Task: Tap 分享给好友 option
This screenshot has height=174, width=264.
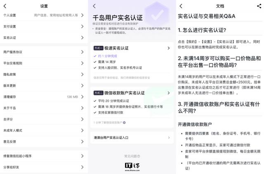Action: [44, 167]
